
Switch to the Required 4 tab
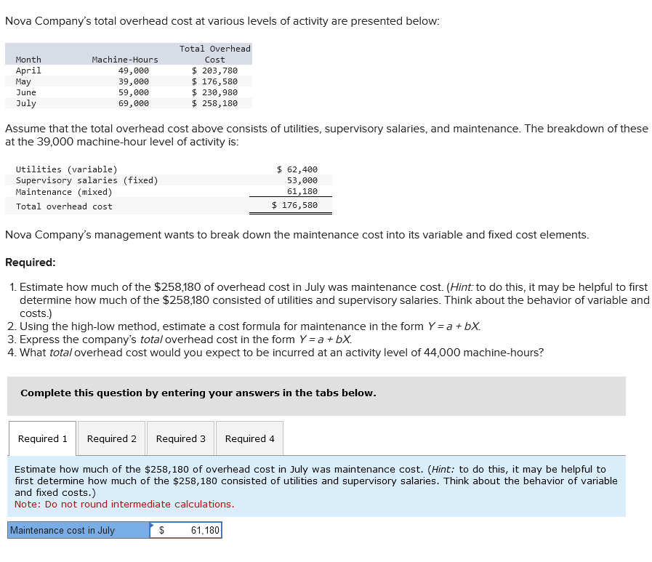249,438
